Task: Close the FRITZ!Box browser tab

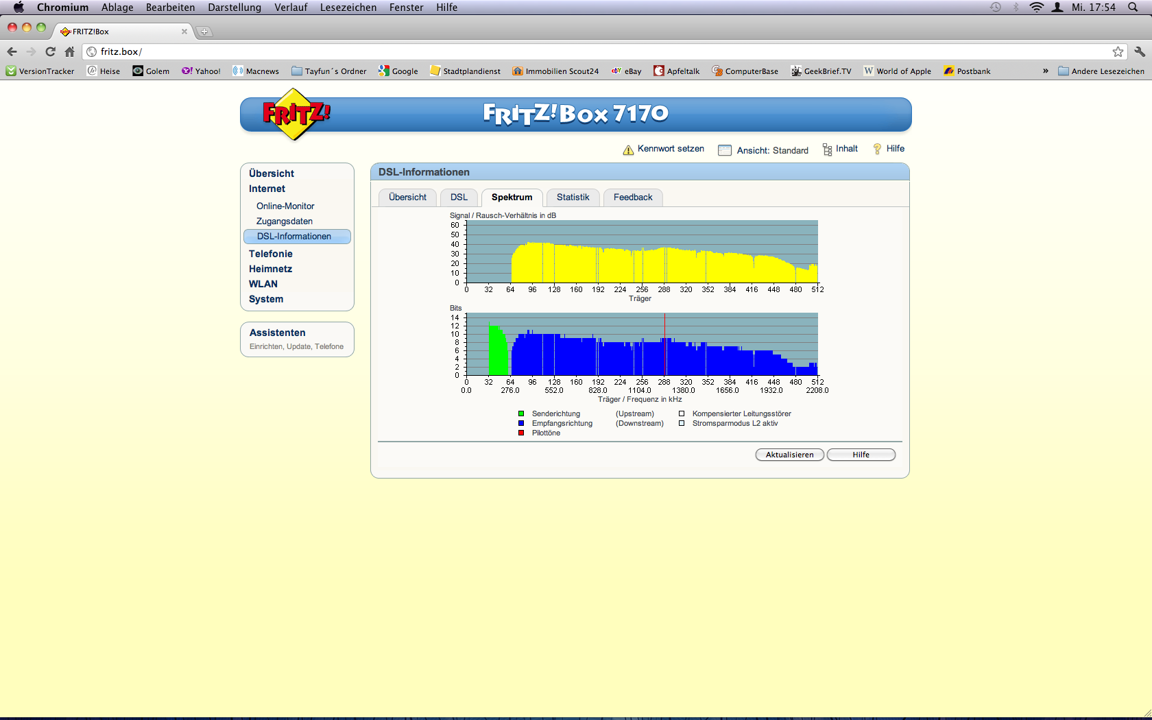Action: coord(184,32)
